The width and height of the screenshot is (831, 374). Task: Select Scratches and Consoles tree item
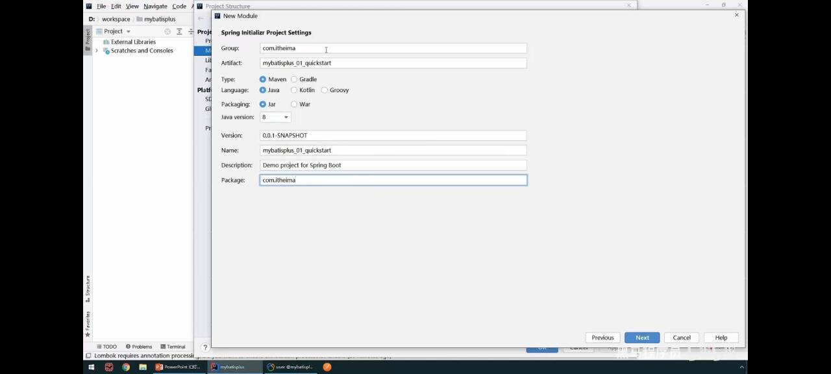coord(137,51)
